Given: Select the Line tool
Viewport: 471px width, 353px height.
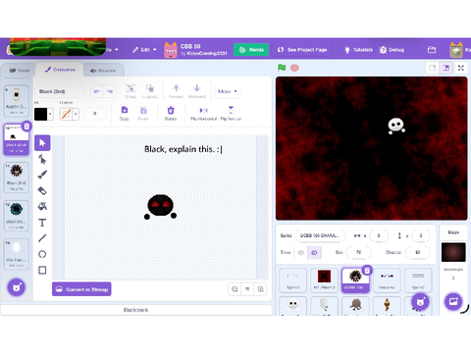Looking at the screenshot, I should 42,238.
